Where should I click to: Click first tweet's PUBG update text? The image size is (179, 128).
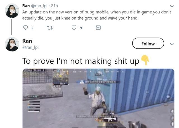96,15
